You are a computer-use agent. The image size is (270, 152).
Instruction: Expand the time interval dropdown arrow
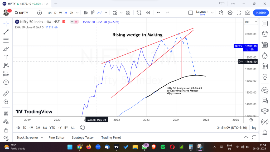(x=77, y=13)
